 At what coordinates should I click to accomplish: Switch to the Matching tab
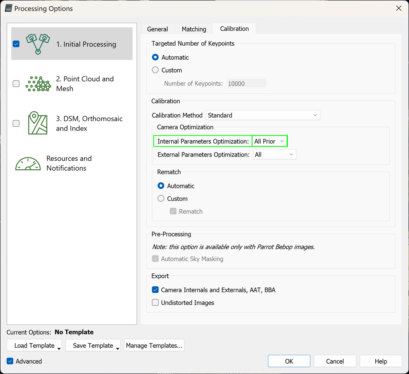coord(194,29)
